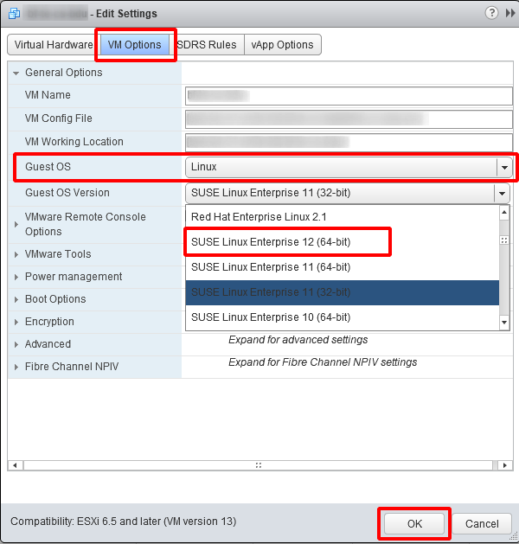Select the VM Options tab

coord(135,45)
